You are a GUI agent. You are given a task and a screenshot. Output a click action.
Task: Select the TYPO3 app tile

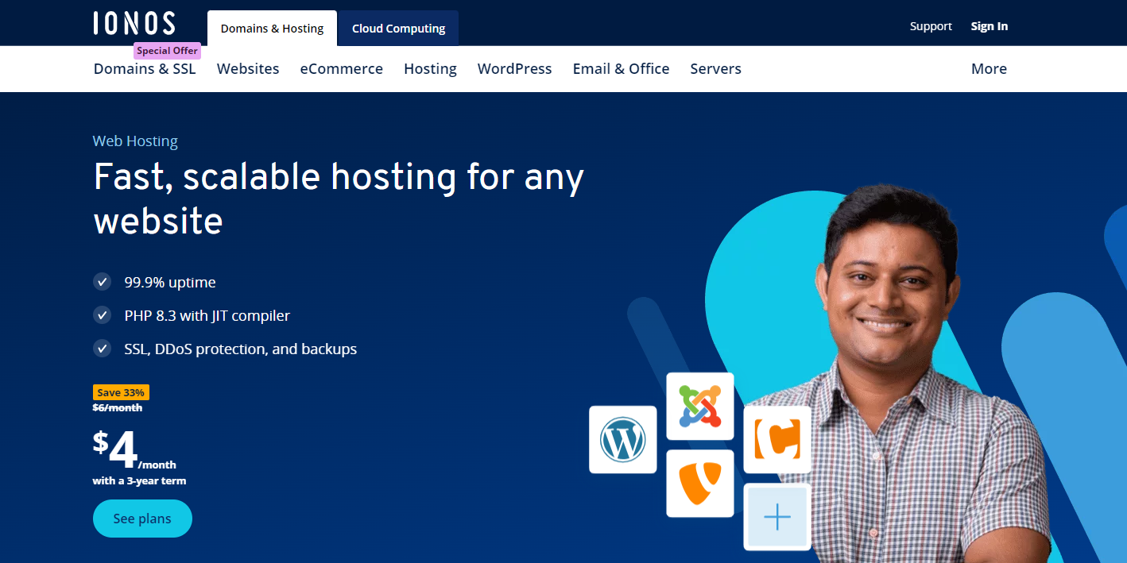700,484
